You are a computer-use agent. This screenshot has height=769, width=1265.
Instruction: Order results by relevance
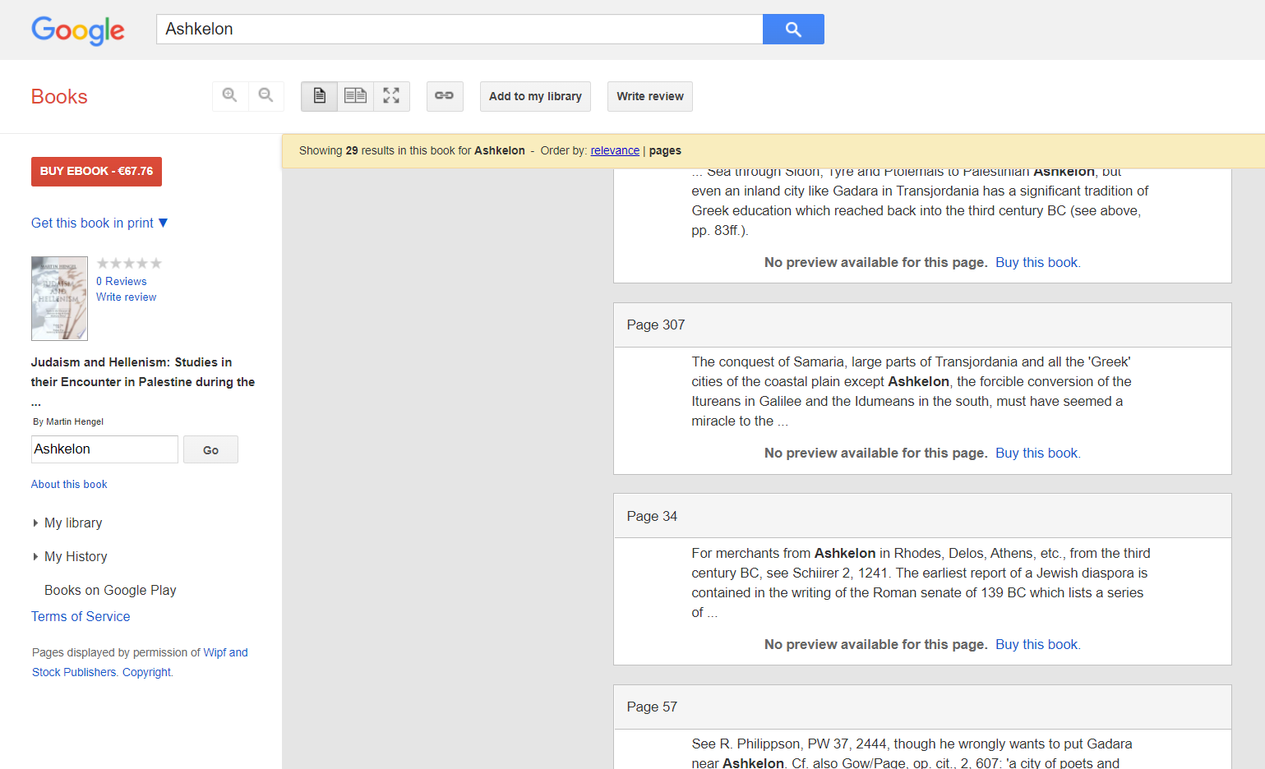[x=615, y=150]
